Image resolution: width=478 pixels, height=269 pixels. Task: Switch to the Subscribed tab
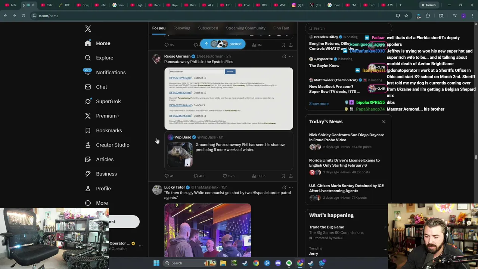pos(208,28)
